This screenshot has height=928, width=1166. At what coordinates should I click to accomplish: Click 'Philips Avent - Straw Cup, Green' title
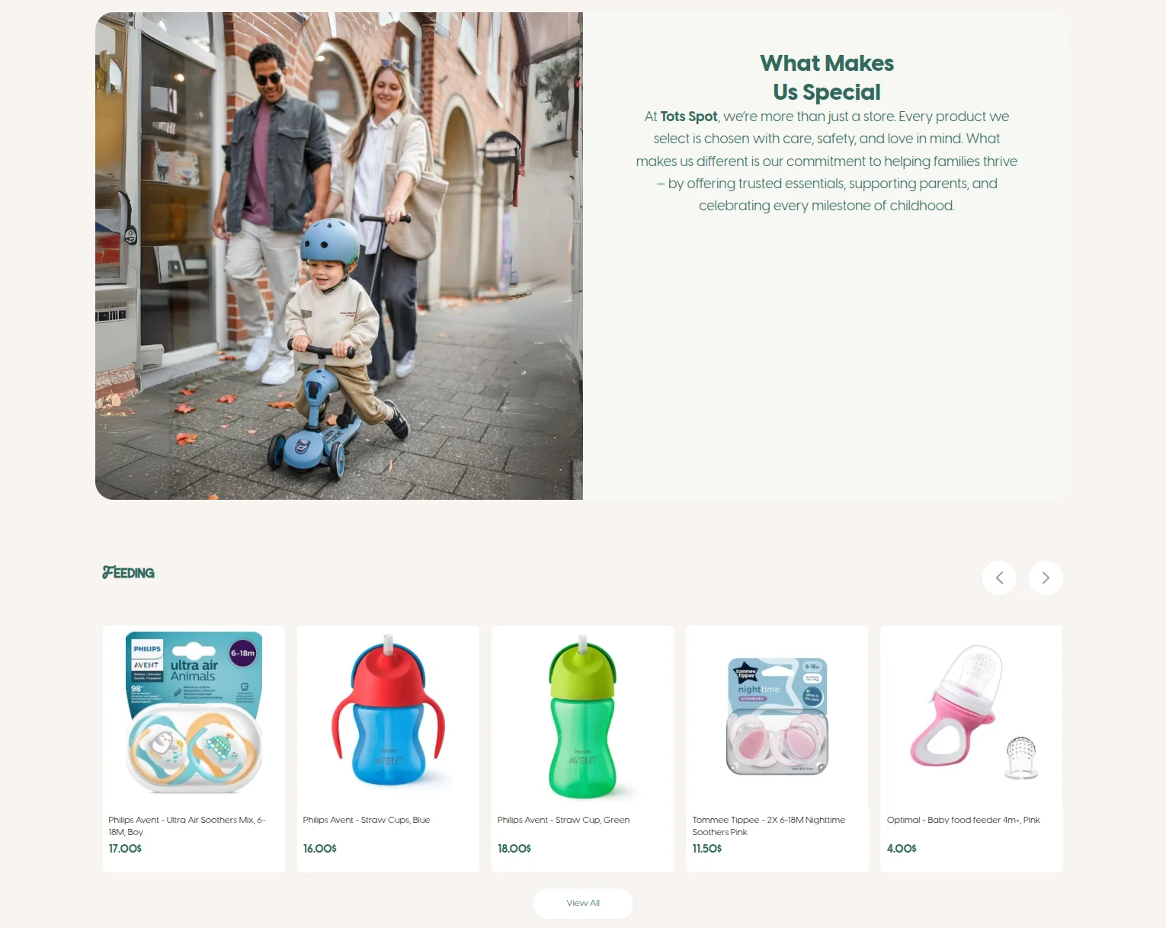[564, 820]
